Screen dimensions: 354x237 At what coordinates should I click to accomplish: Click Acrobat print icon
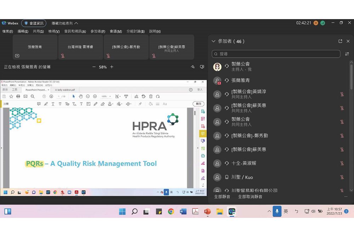tap(18, 97)
